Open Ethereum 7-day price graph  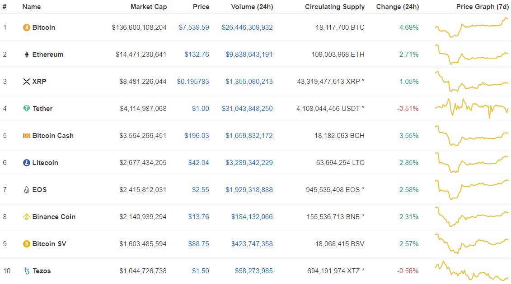coord(472,55)
